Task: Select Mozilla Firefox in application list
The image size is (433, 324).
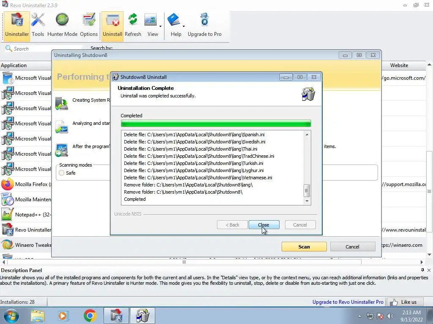Action: (x=26, y=184)
